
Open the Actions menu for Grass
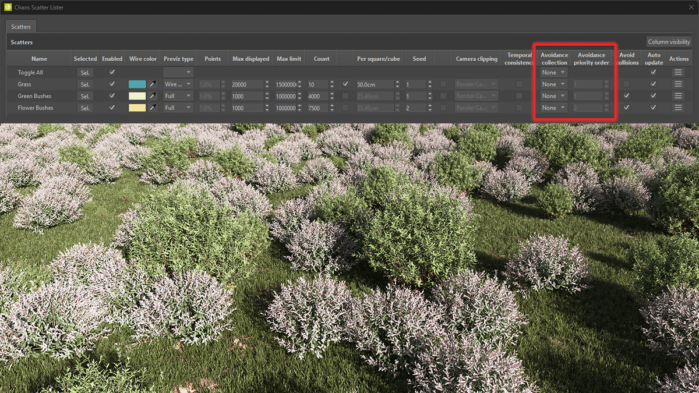679,84
